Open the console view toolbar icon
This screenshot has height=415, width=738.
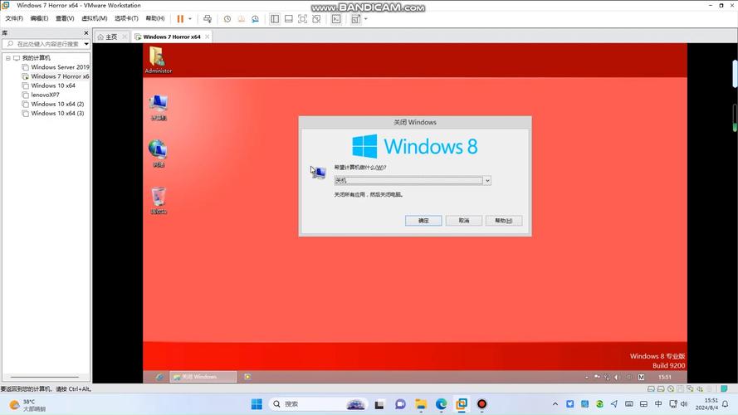coord(336,19)
